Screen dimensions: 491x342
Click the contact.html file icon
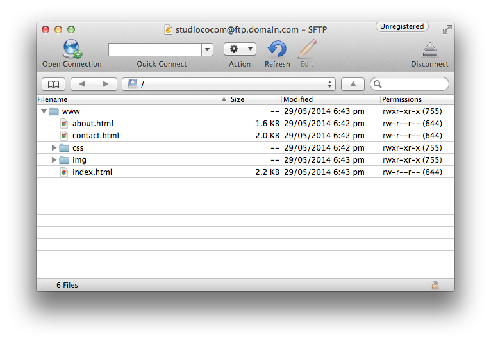pyautogui.click(x=64, y=136)
